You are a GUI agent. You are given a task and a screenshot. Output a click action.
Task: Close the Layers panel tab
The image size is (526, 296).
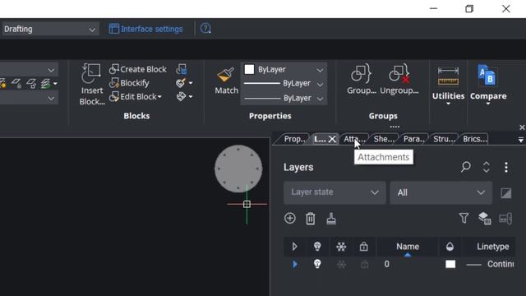(x=332, y=139)
